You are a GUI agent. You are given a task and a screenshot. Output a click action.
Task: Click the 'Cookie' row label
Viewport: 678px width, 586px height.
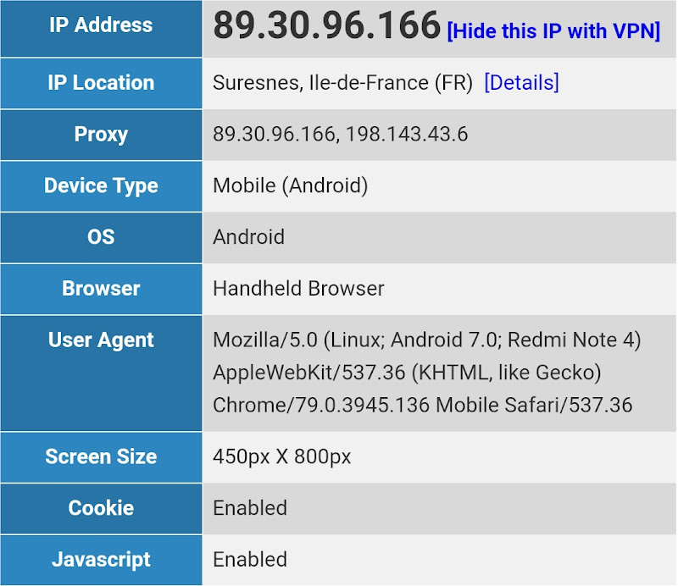[x=101, y=508]
